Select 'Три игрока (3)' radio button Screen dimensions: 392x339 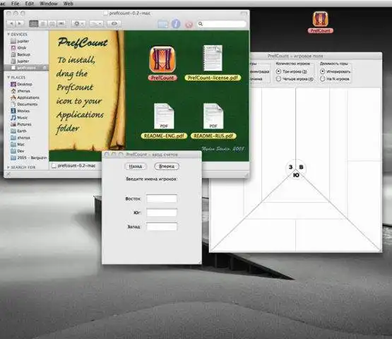pos(278,71)
